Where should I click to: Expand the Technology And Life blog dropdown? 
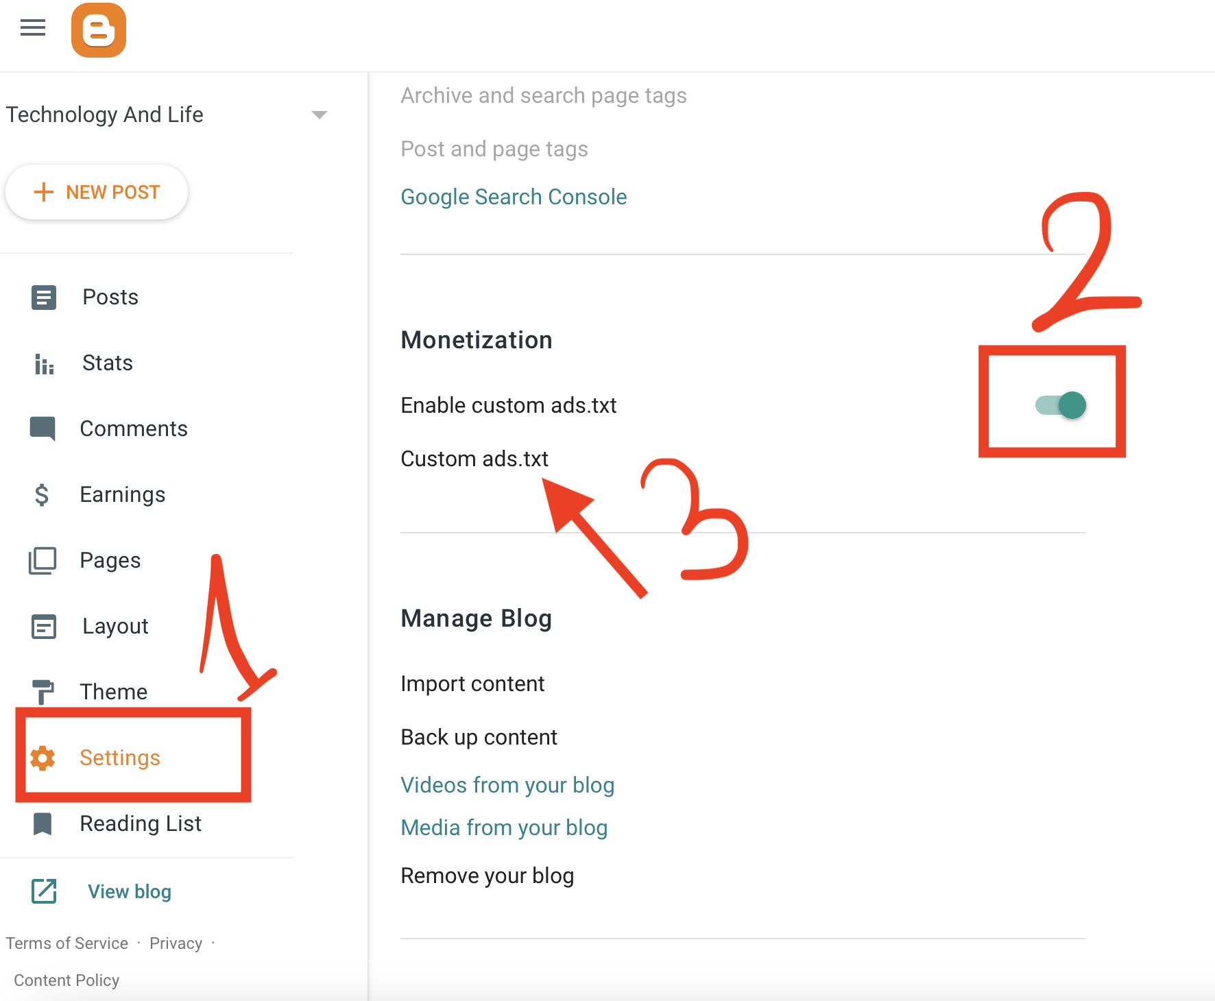[x=319, y=114]
